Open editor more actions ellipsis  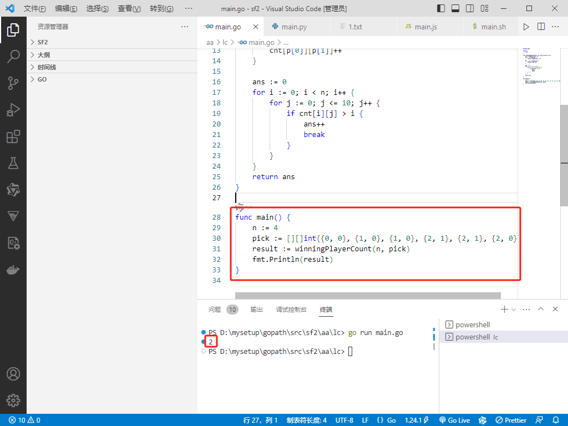[x=555, y=27]
